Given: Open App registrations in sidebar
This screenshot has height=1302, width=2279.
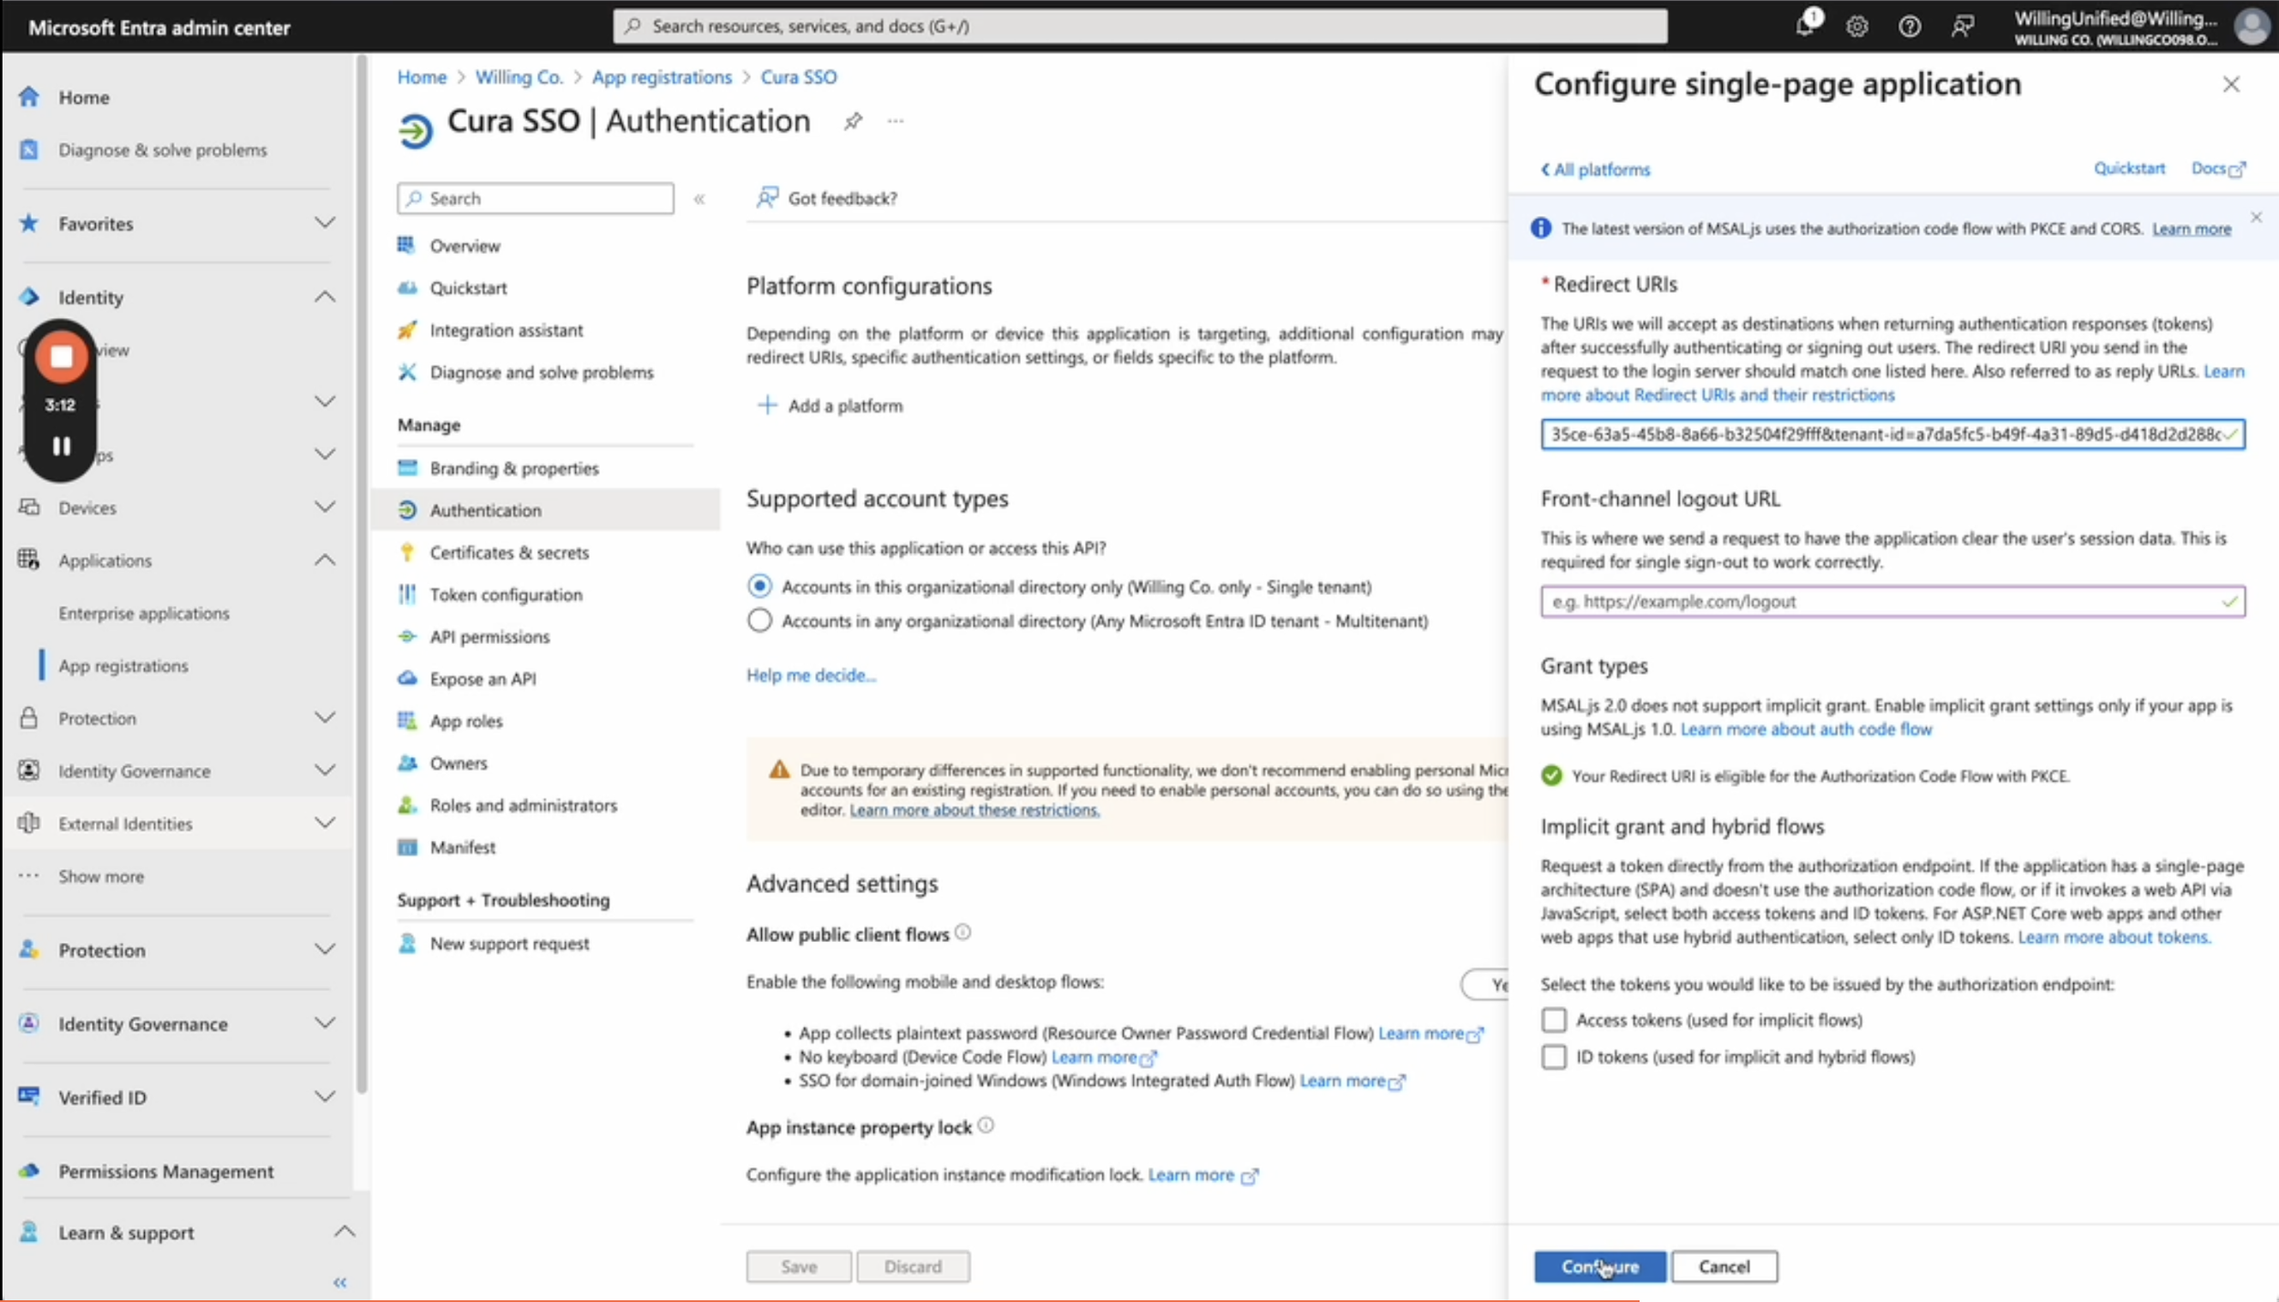Looking at the screenshot, I should point(123,666).
